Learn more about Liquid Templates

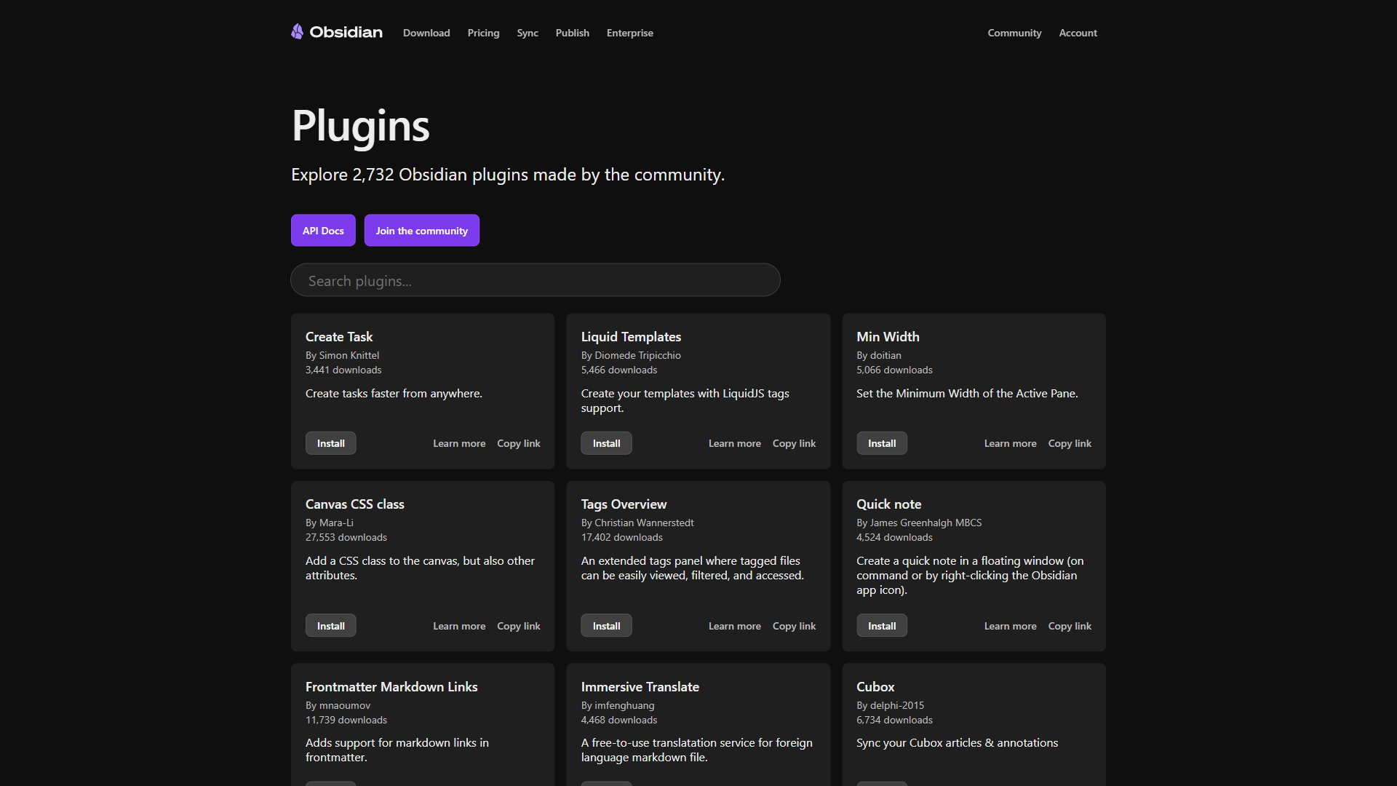(x=735, y=443)
